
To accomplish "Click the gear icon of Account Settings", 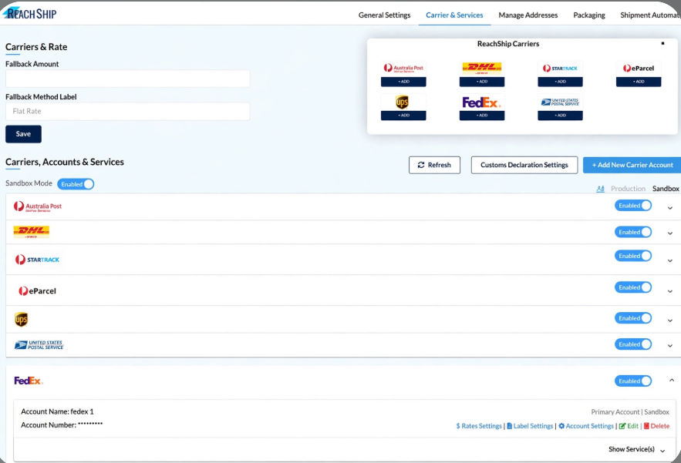I will pos(561,426).
